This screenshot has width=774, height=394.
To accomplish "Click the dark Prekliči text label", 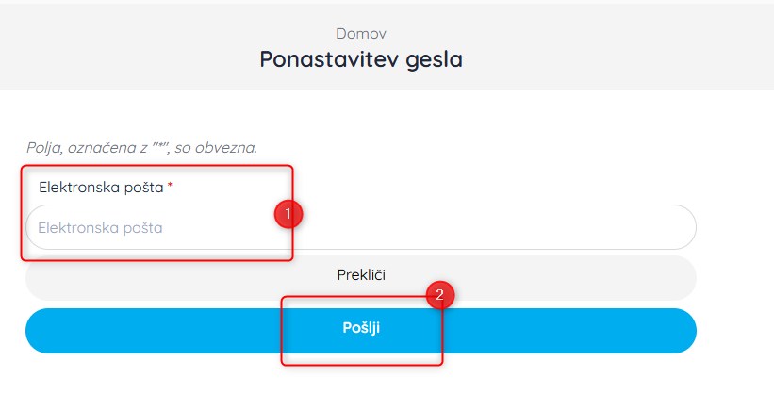I will 361,274.
